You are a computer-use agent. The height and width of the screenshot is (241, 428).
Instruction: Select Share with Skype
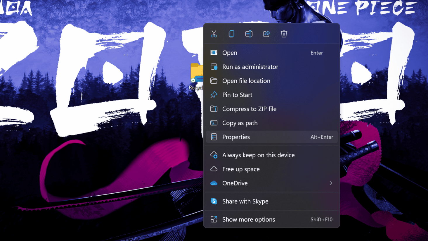[x=245, y=202]
